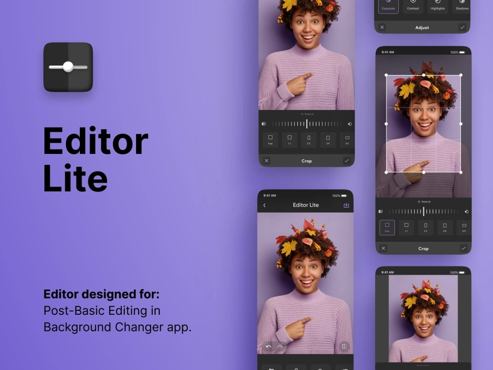Select 4:5 ratio in the Crop screen with crop grid
The image size is (493, 370).
(464, 227)
